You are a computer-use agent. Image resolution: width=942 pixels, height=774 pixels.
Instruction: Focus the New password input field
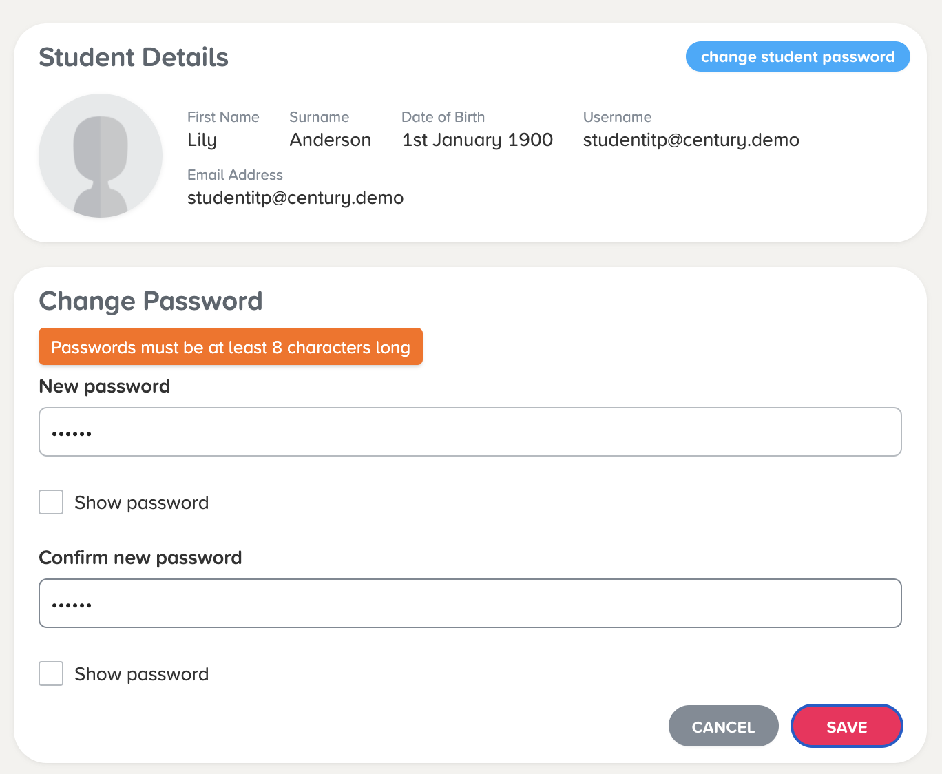[x=470, y=432]
